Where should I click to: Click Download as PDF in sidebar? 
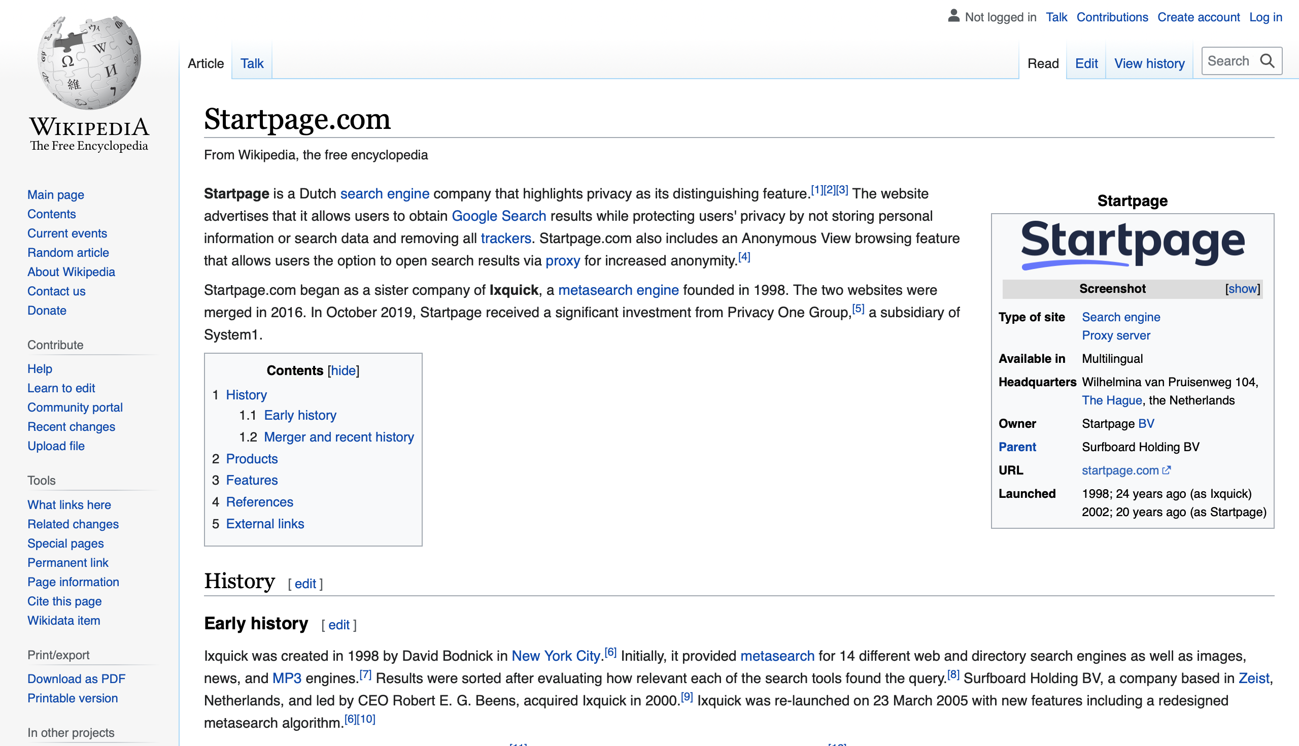coord(76,679)
